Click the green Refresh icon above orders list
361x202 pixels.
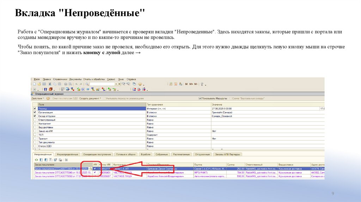tap(36, 160)
